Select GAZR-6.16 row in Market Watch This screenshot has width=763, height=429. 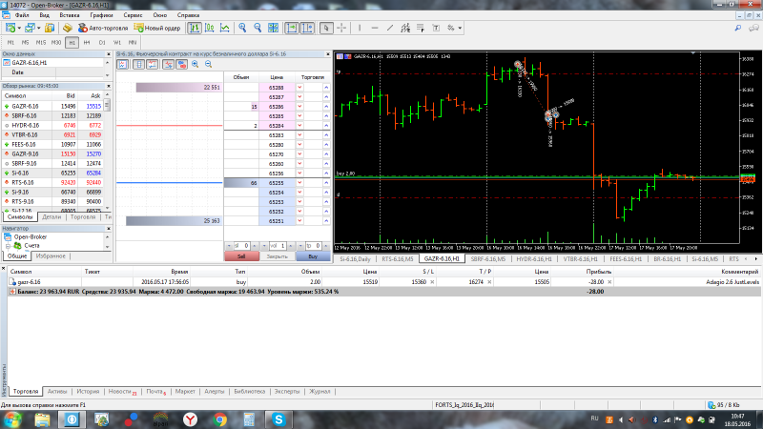pos(52,106)
